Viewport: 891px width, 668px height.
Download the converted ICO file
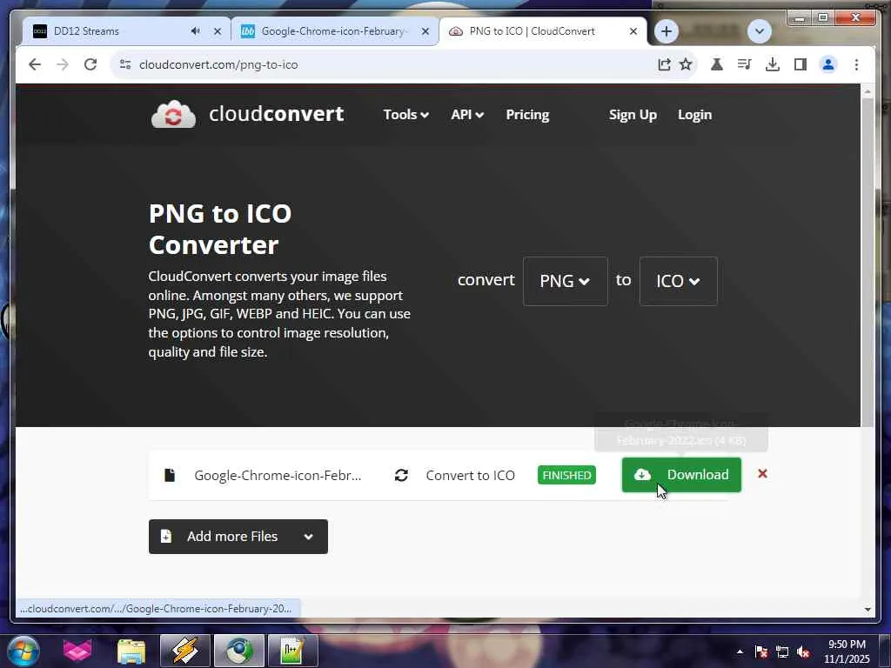click(681, 475)
